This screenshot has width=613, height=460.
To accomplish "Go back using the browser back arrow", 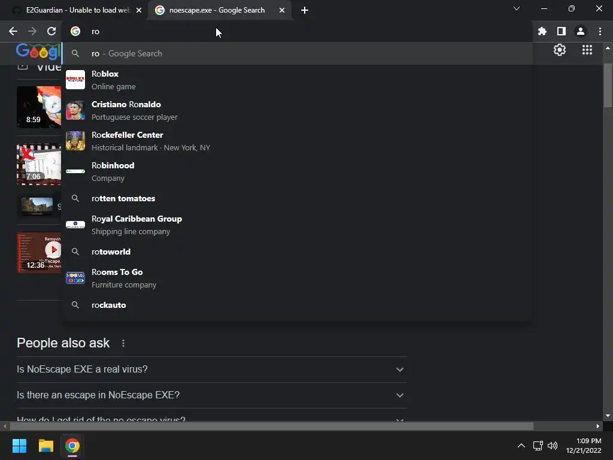I will [13, 31].
